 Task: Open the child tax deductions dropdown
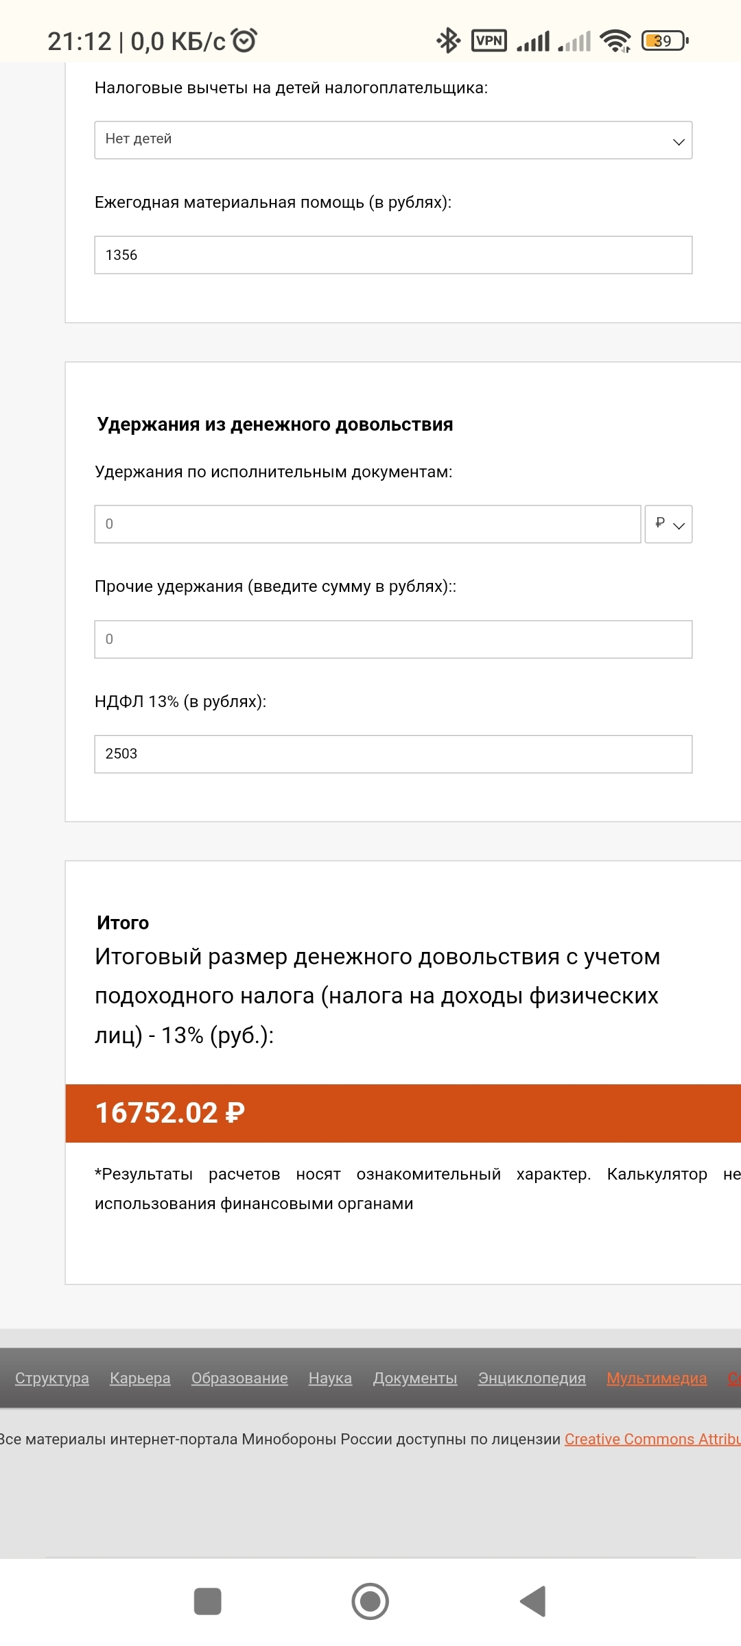pyautogui.click(x=393, y=140)
